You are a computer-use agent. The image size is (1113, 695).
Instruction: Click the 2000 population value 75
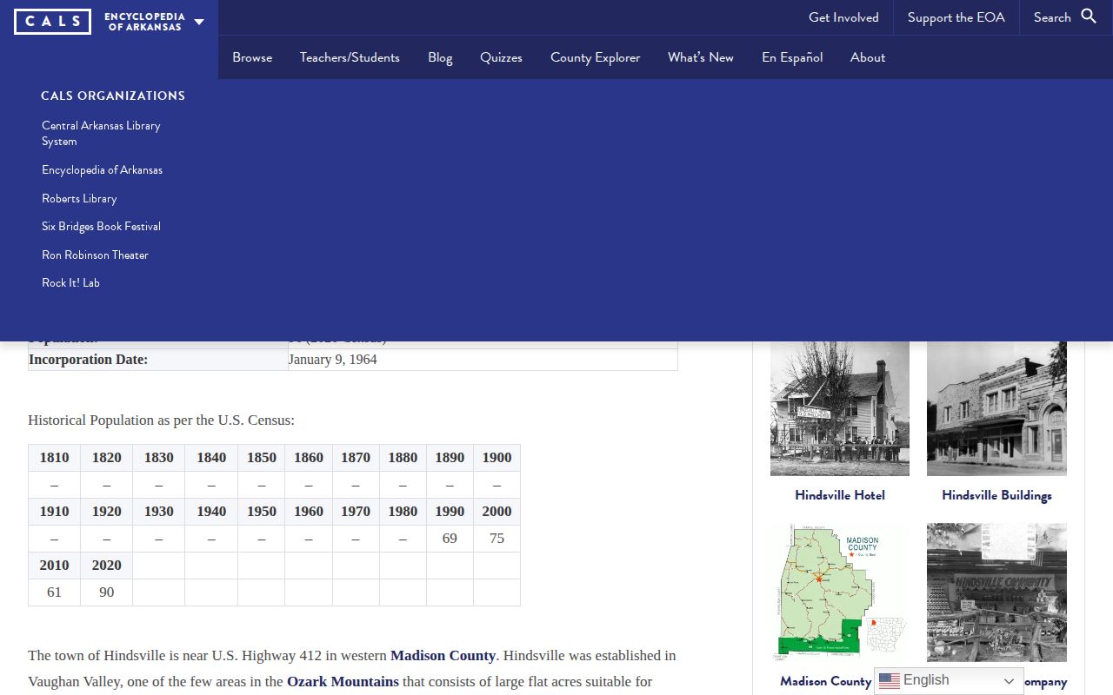tap(497, 538)
